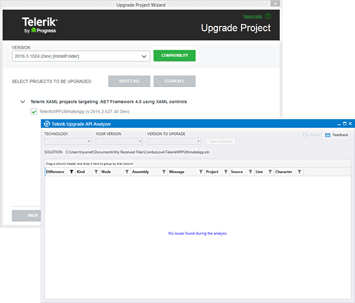The height and width of the screenshot is (303, 355).
Task: Open the VERSION dropdown showing 2016.3.1024
Action: coord(81,56)
